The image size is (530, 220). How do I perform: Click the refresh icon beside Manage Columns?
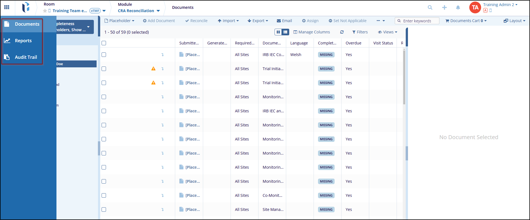point(342,32)
